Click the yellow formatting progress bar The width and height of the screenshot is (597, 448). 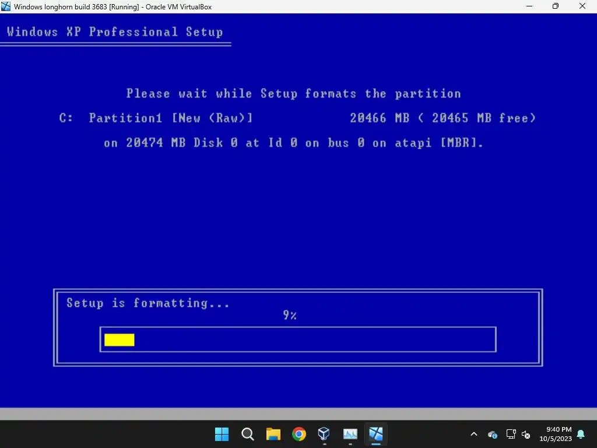119,340
